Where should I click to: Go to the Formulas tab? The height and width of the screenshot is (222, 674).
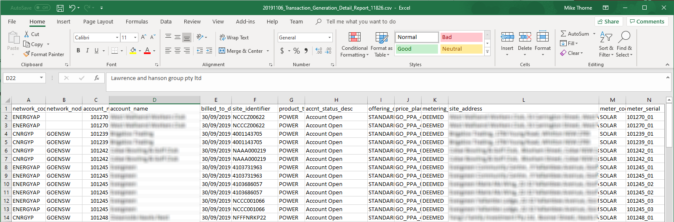(137, 21)
